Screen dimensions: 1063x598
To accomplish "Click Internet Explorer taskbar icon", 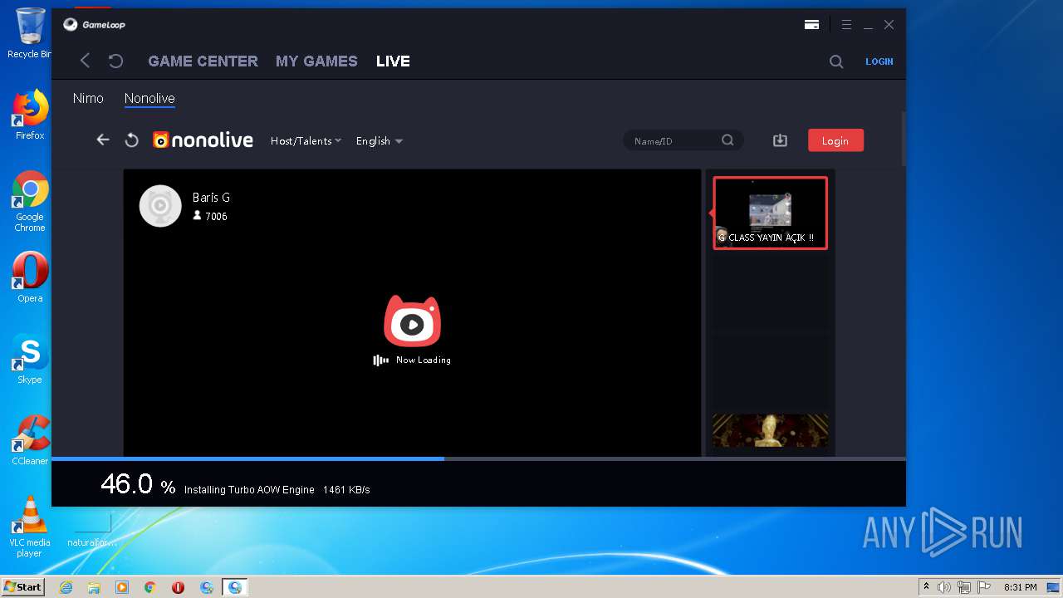I will [x=66, y=587].
